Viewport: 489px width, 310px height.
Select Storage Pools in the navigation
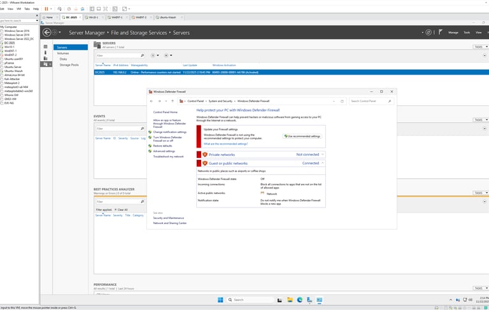[x=69, y=65]
